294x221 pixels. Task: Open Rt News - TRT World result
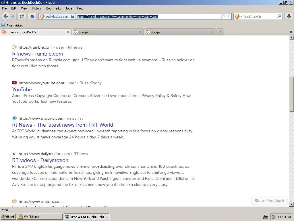pyautogui.click(x=62, y=125)
